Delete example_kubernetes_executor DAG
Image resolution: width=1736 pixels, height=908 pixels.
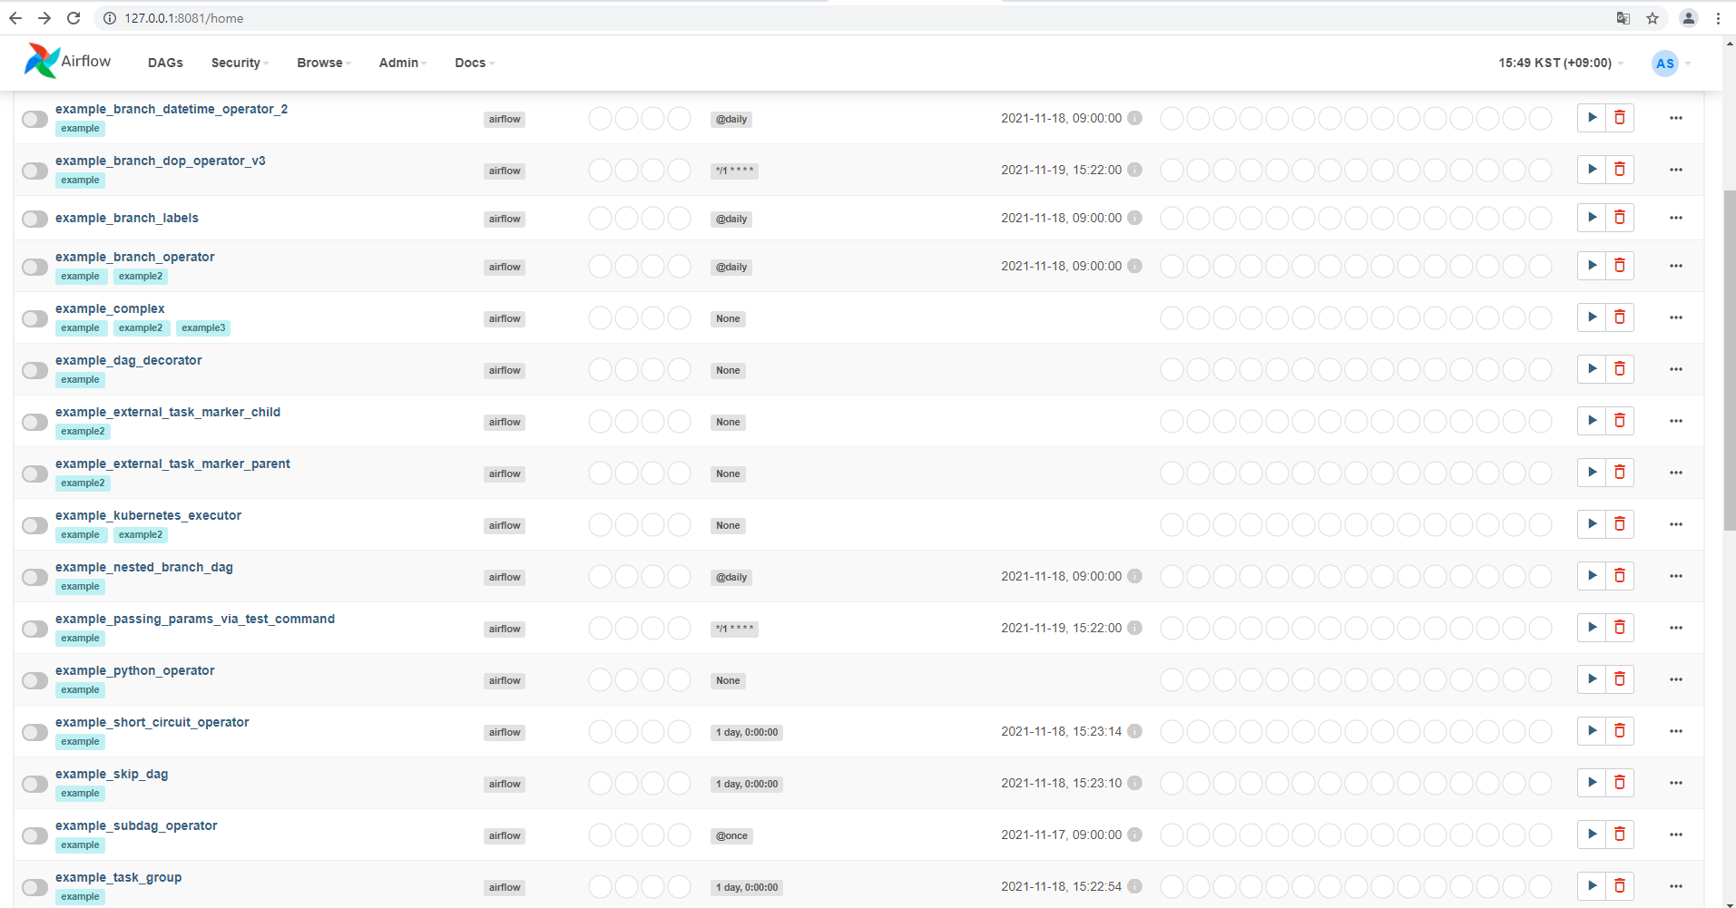1620,524
